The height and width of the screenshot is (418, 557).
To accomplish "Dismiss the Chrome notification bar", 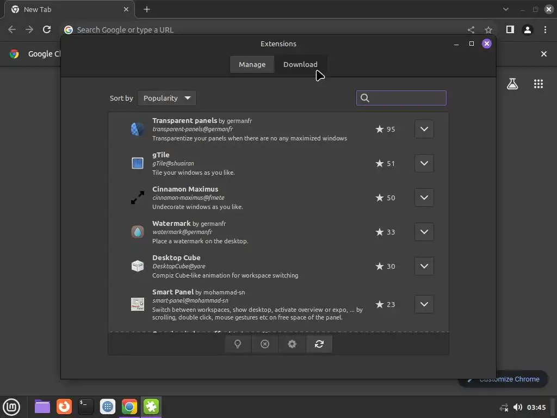I will coord(544,54).
